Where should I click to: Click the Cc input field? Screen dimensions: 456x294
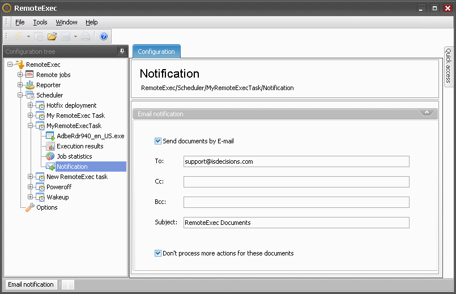[296, 182]
